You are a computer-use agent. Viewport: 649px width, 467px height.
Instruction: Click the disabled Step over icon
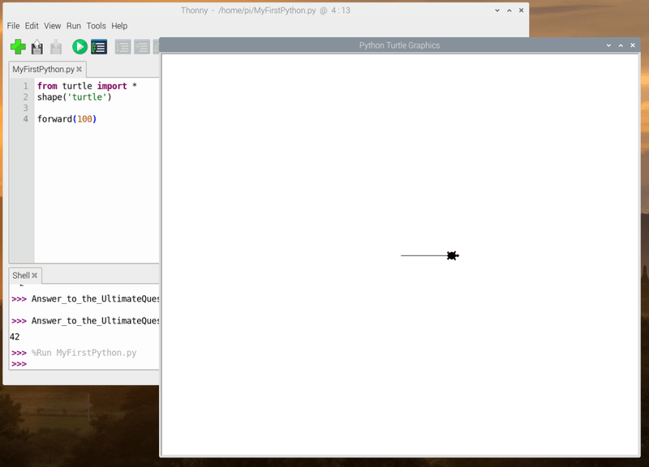tap(122, 47)
